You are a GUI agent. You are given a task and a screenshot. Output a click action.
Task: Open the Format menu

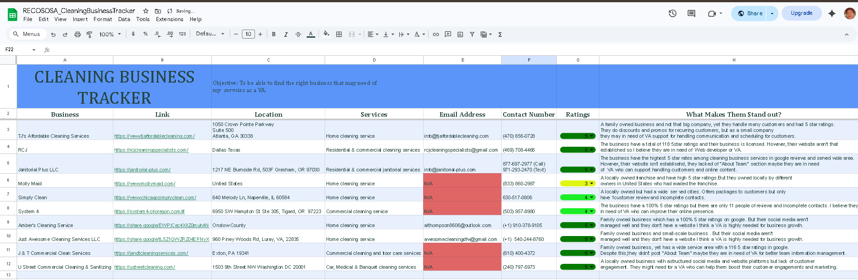[103, 19]
